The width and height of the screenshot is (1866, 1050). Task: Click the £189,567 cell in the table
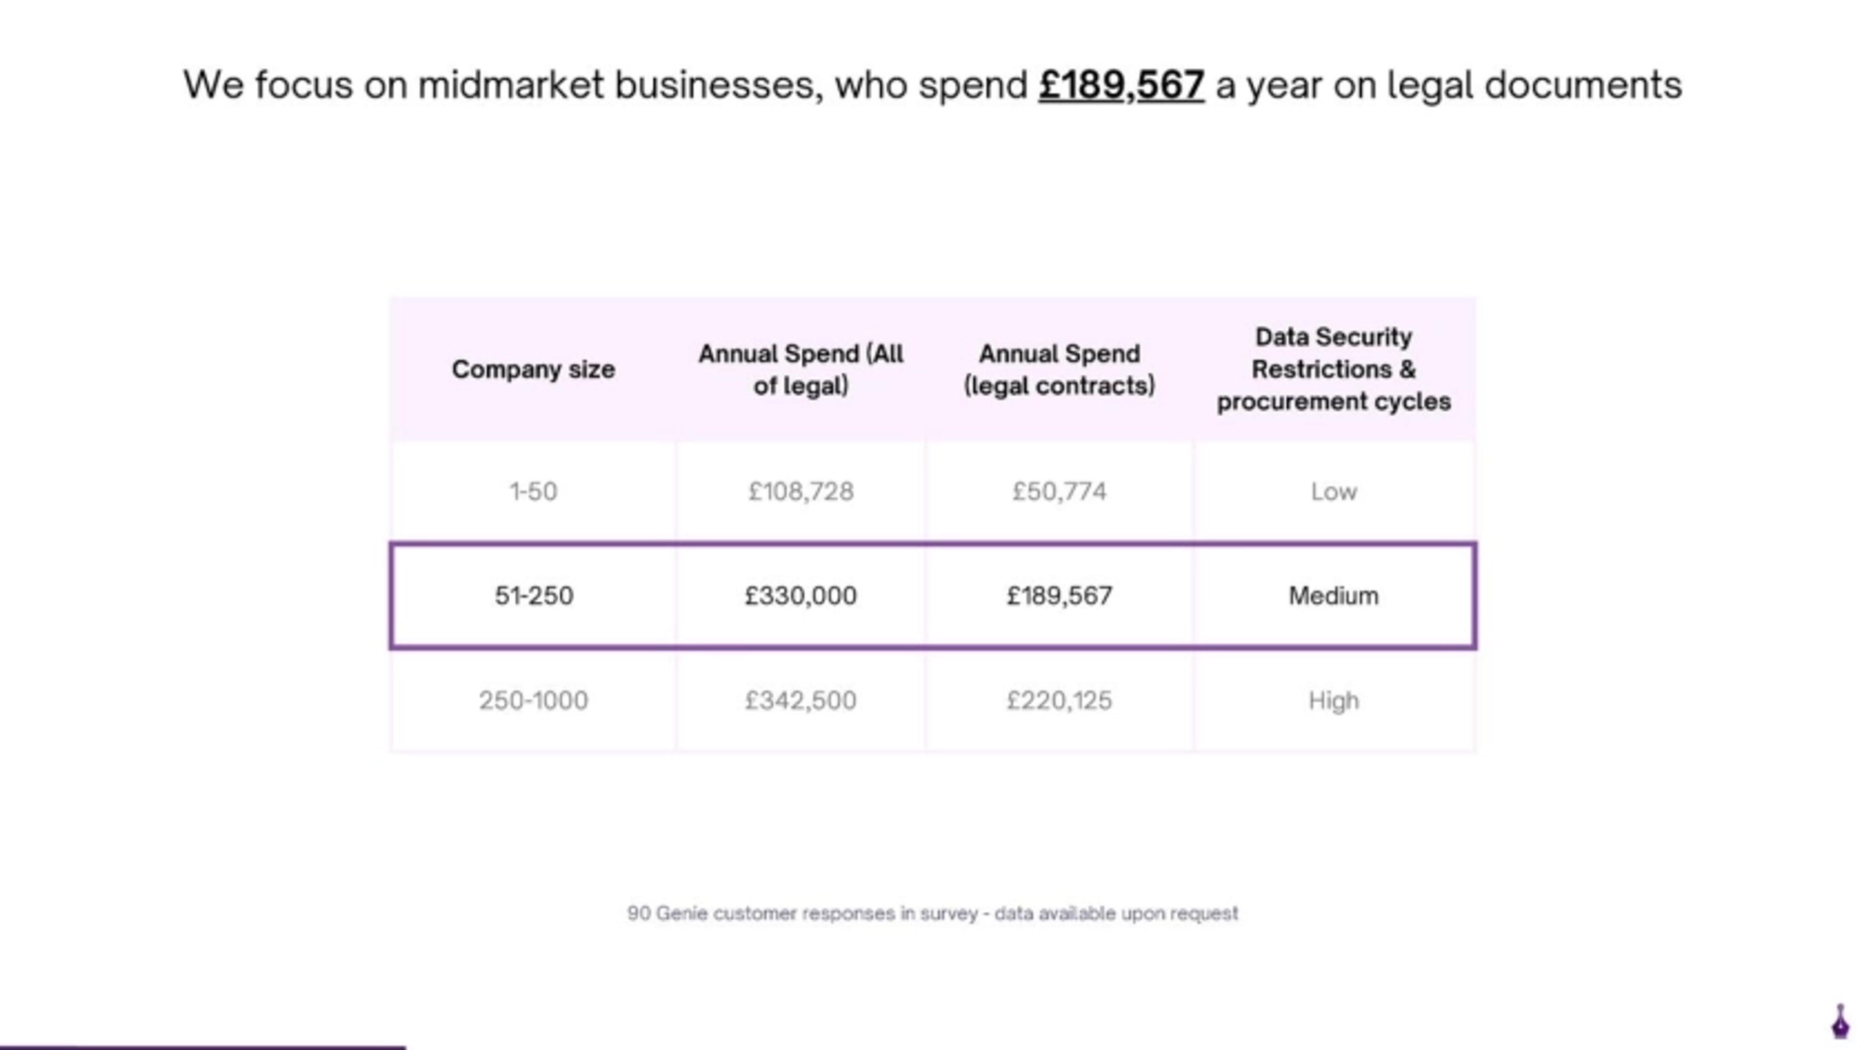pyautogui.click(x=1059, y=595)
